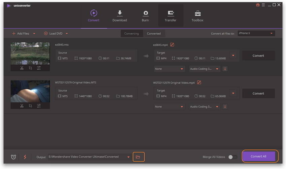Convert the WSTID112579 Original Video file
Image resolution: width=286 pixels, height=169 pixels.
tap(258, 94)
